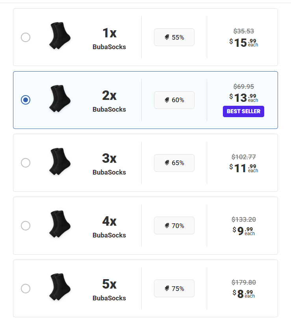This screenshot has height=322, width=291.
Task: Click the 60% discount tag badge
Action: [174, 100]
